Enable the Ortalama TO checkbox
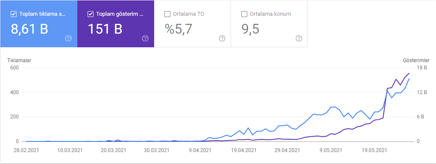Image resolution: width=436 pixels, height=164 pixels. [x=167, y=14]
